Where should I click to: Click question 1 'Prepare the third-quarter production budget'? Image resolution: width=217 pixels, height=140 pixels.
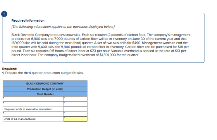click(x=43, y=73)
